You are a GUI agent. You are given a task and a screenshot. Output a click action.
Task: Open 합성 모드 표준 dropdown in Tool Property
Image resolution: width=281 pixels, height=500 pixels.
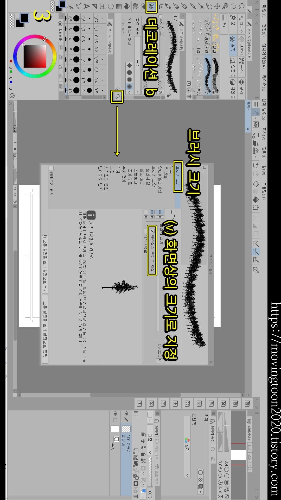pyautogui.click(x=137, y=65)
